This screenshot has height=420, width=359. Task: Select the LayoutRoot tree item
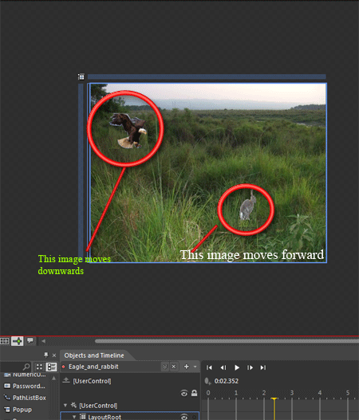105,417
